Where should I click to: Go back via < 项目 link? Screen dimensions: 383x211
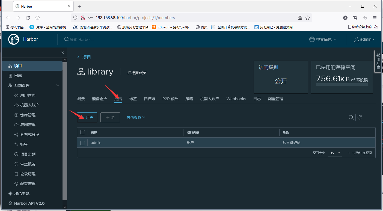(84, 57)
